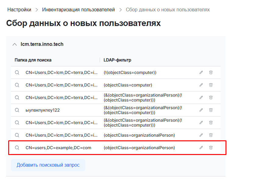Click the magnifier icon beside ыупвкпукпеу122
Screen dimensions: 270x181
click(17, 110)
